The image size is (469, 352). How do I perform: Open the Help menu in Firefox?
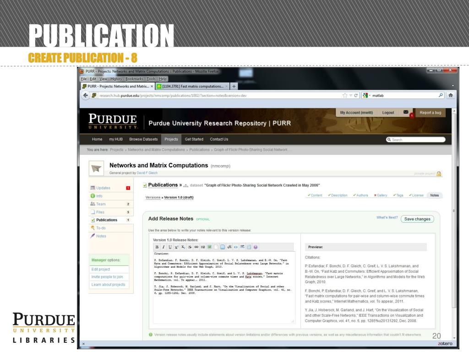pos(163,79)
